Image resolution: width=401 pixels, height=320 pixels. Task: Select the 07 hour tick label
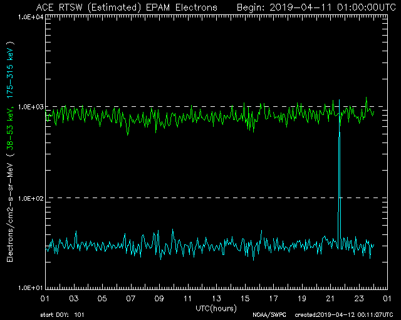(x=131, y=299)
